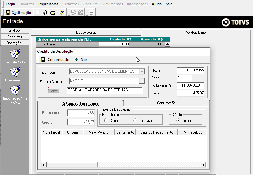Click the Vlr. do Frete digitado value field
The height and width of the screenshot is (175, 253).
[114, 44]
